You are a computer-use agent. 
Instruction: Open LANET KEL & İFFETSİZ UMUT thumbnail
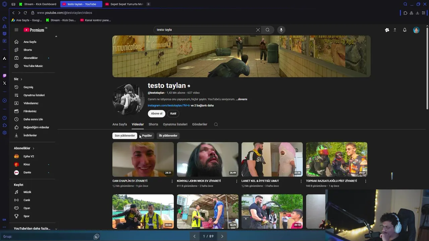point(272,159)
